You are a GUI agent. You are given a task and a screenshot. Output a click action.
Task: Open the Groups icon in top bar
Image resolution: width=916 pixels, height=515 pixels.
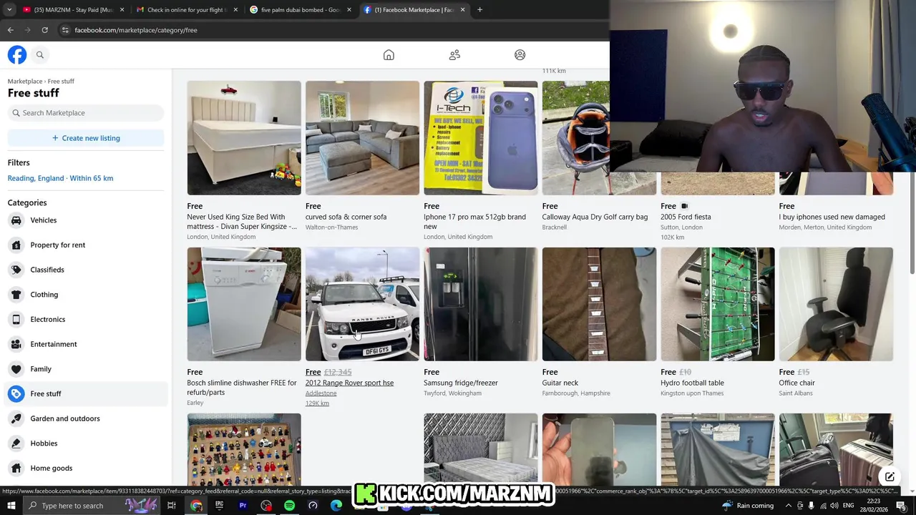(520, 55)
